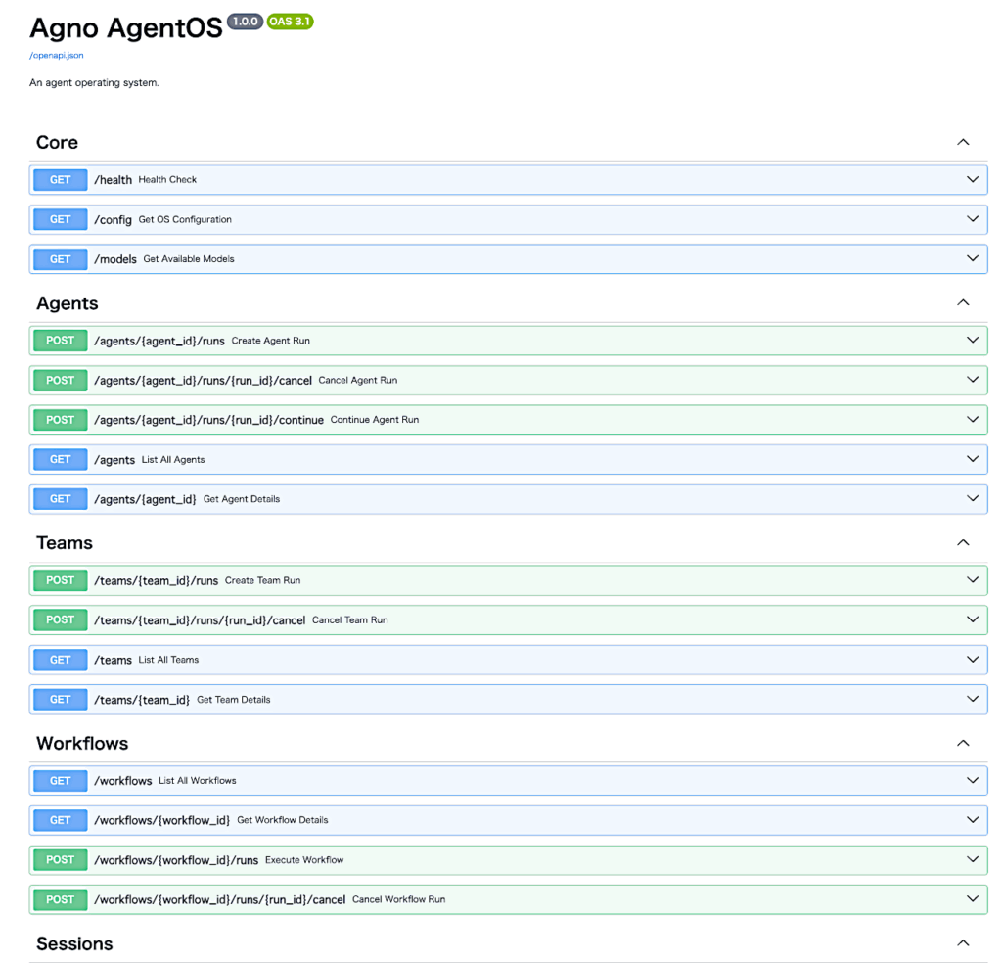Click POST badge for Cancel Agent Run
1002x963 pixels.
point(60,380)
